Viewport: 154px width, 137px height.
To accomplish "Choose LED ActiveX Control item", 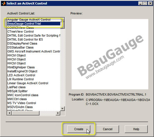I will coord(34,75).
